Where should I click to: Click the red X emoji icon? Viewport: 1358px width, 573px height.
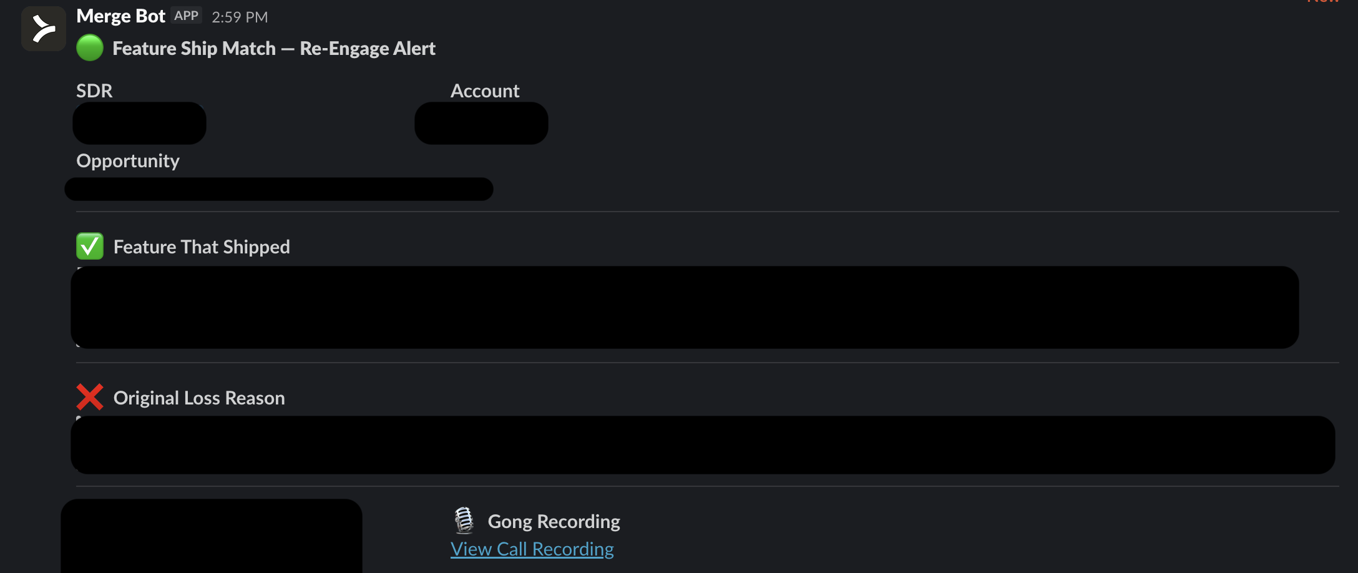[90, 397]
